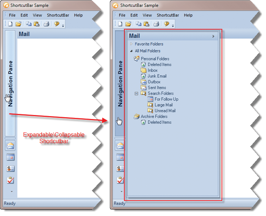Screen dimensions: 266x216
Task: Collapse Search Folders tree node
Action: 136,93
